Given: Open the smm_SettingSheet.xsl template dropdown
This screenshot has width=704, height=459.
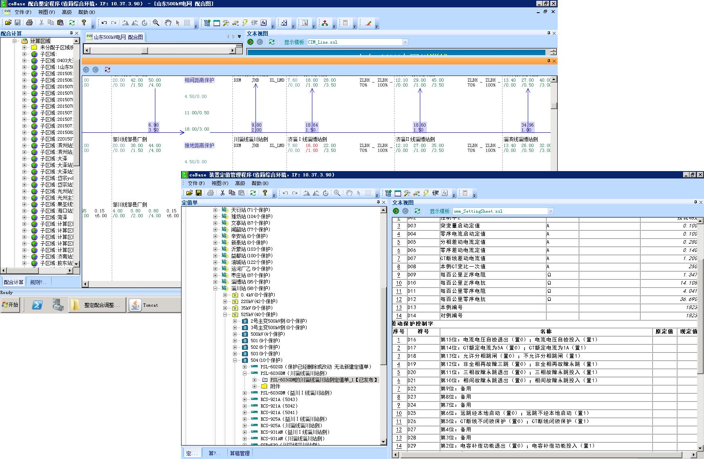Looking at the screenshot, I should tap(551, 211).
